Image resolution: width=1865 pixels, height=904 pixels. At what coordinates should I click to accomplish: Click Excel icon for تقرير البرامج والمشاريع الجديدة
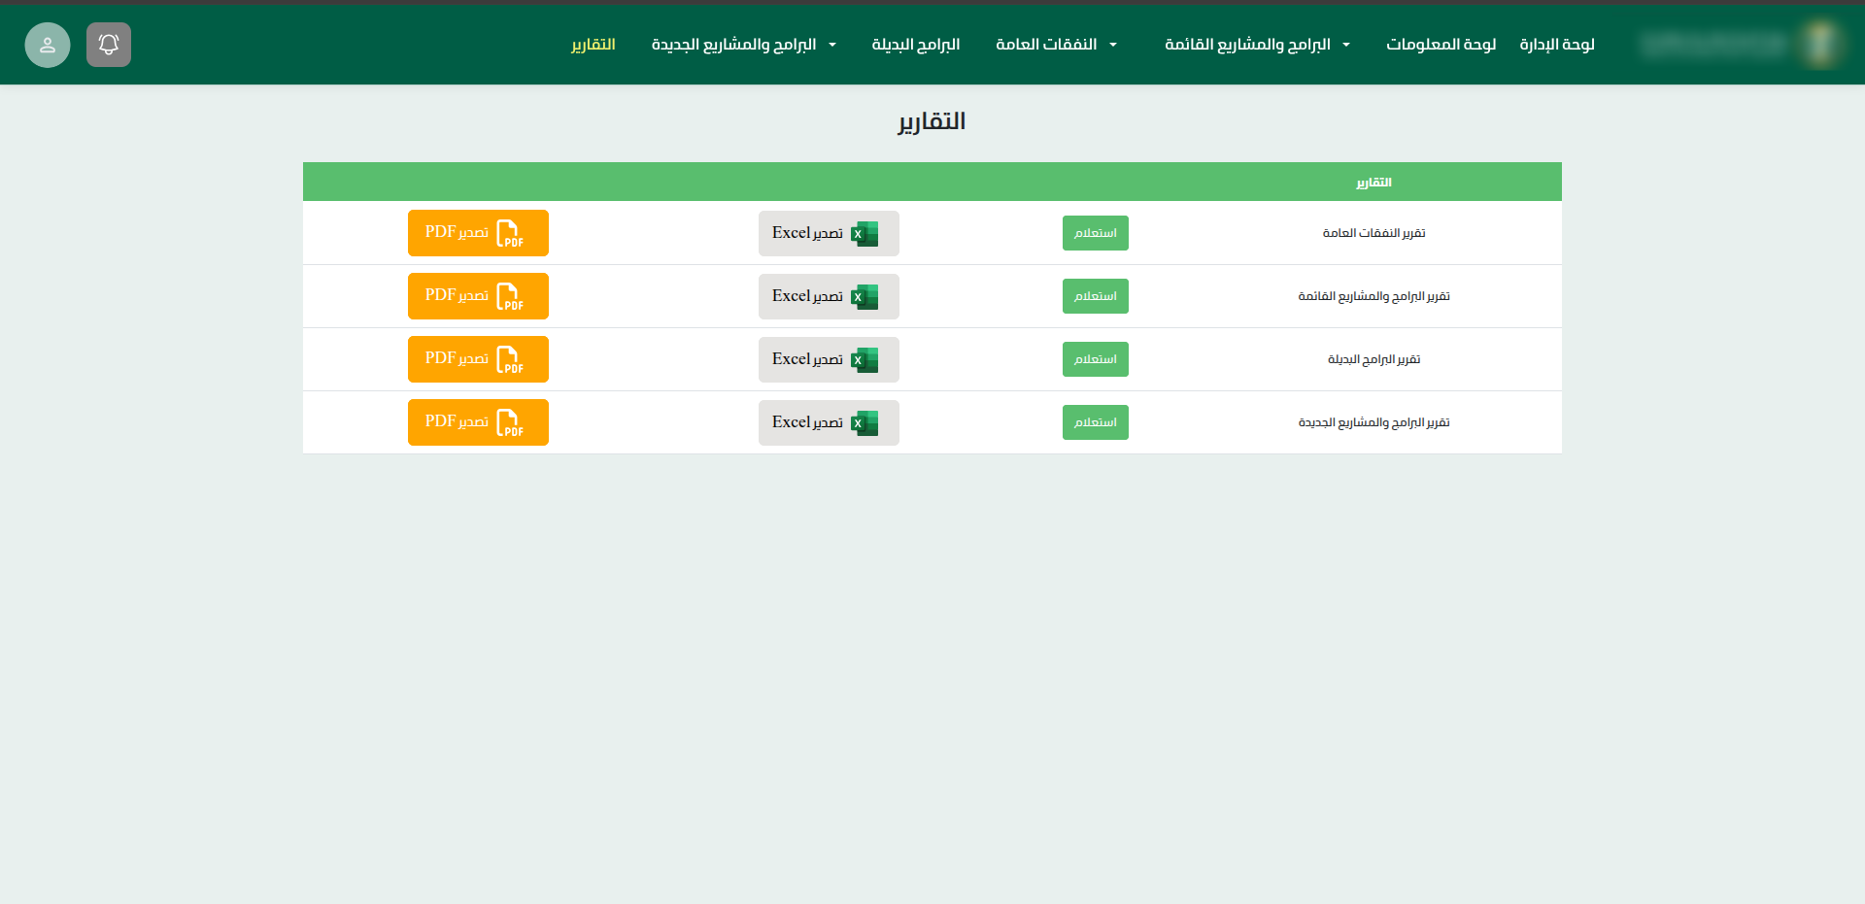(x=864, y=423)
